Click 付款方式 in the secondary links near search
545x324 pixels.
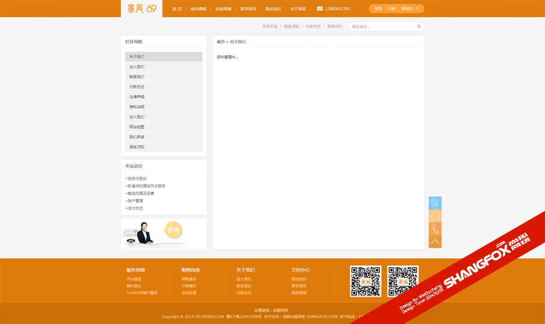pos(313,26)
